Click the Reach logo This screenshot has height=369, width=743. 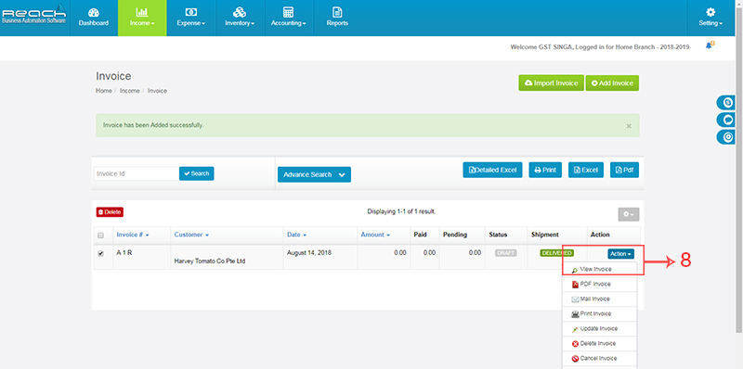tap(33, 14)
